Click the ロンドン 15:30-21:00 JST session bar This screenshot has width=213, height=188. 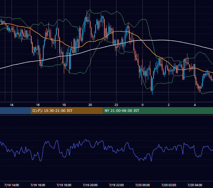click(x=66, y=111)
